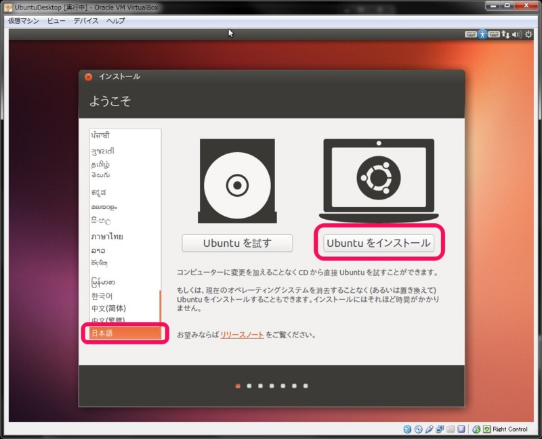This screenshot has height=439, width=542.
Task: Click the accessibility icon in Ubuntu panel
Action: (x=482, y=34)
